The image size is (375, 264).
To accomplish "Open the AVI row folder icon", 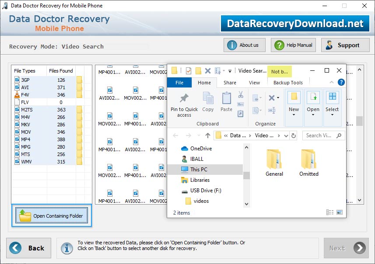I will point(79,87).
